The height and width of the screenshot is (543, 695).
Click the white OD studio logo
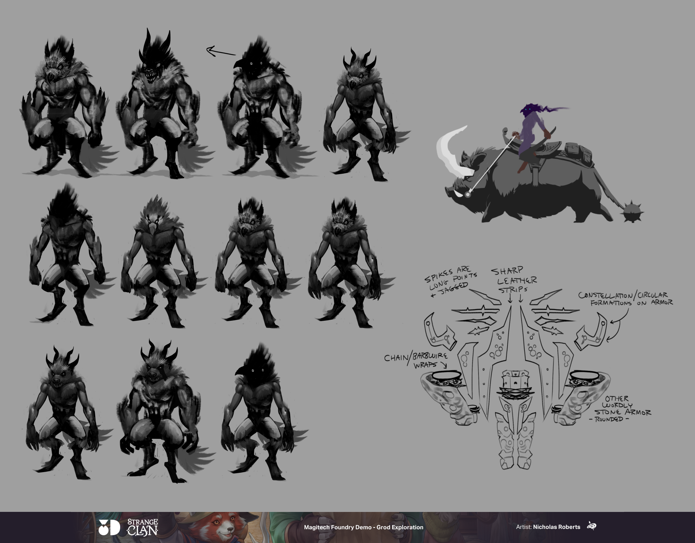point(109,527)
